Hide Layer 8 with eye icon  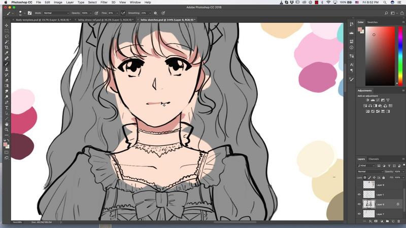click(359, 204)
